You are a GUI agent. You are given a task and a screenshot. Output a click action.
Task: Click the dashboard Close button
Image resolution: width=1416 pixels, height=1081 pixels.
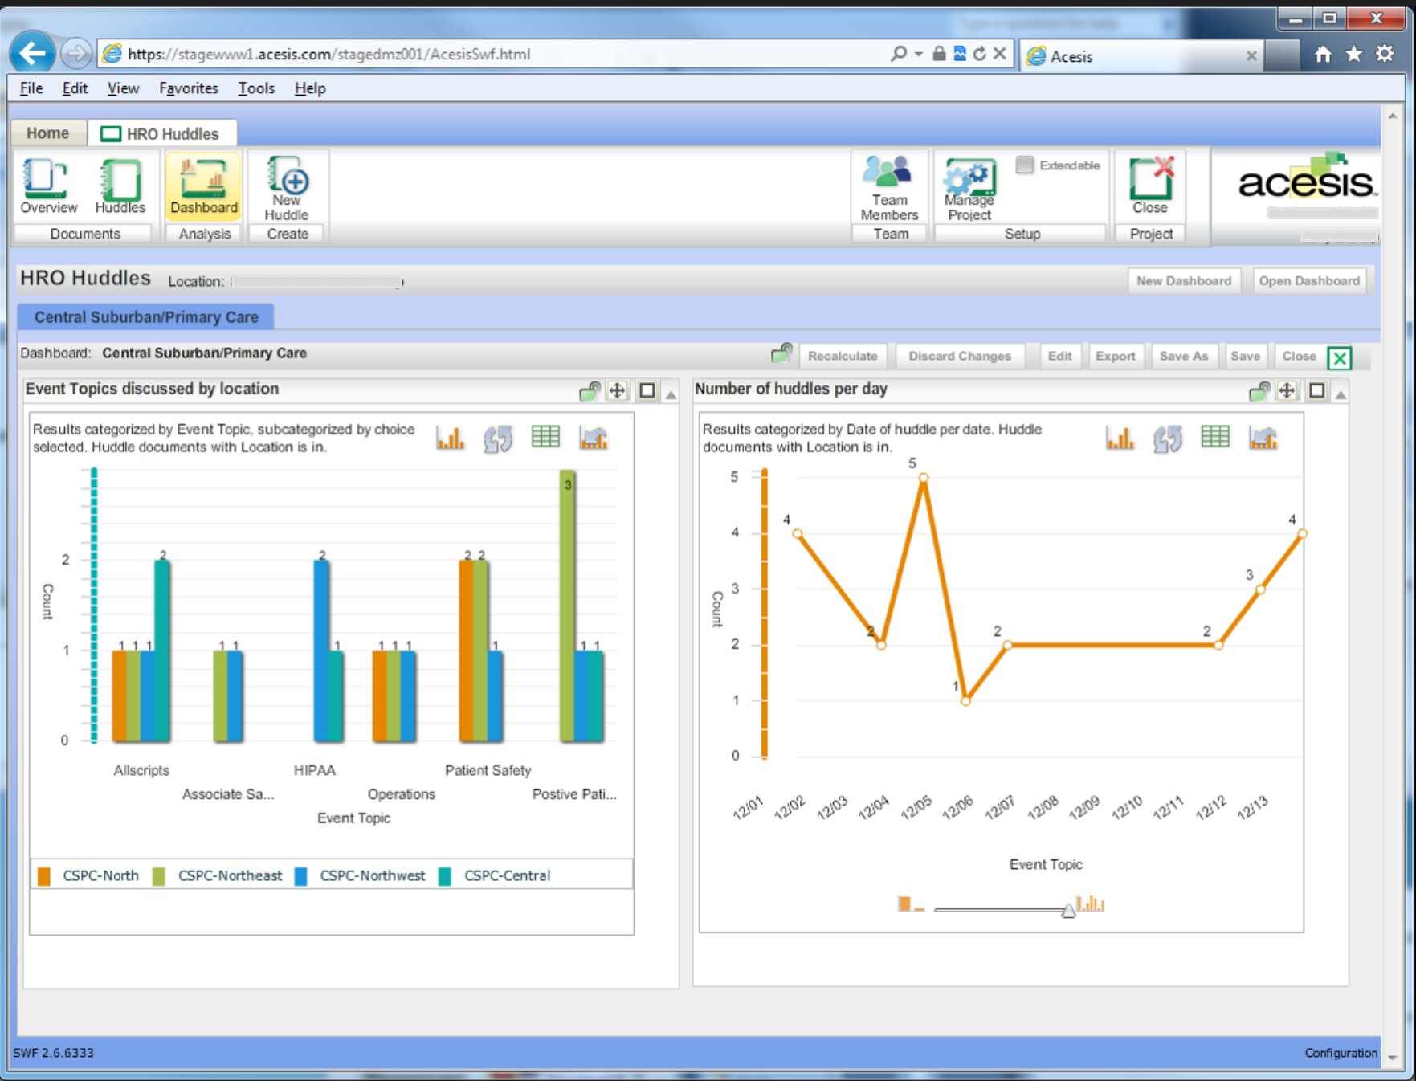(x=1299, y=356)
